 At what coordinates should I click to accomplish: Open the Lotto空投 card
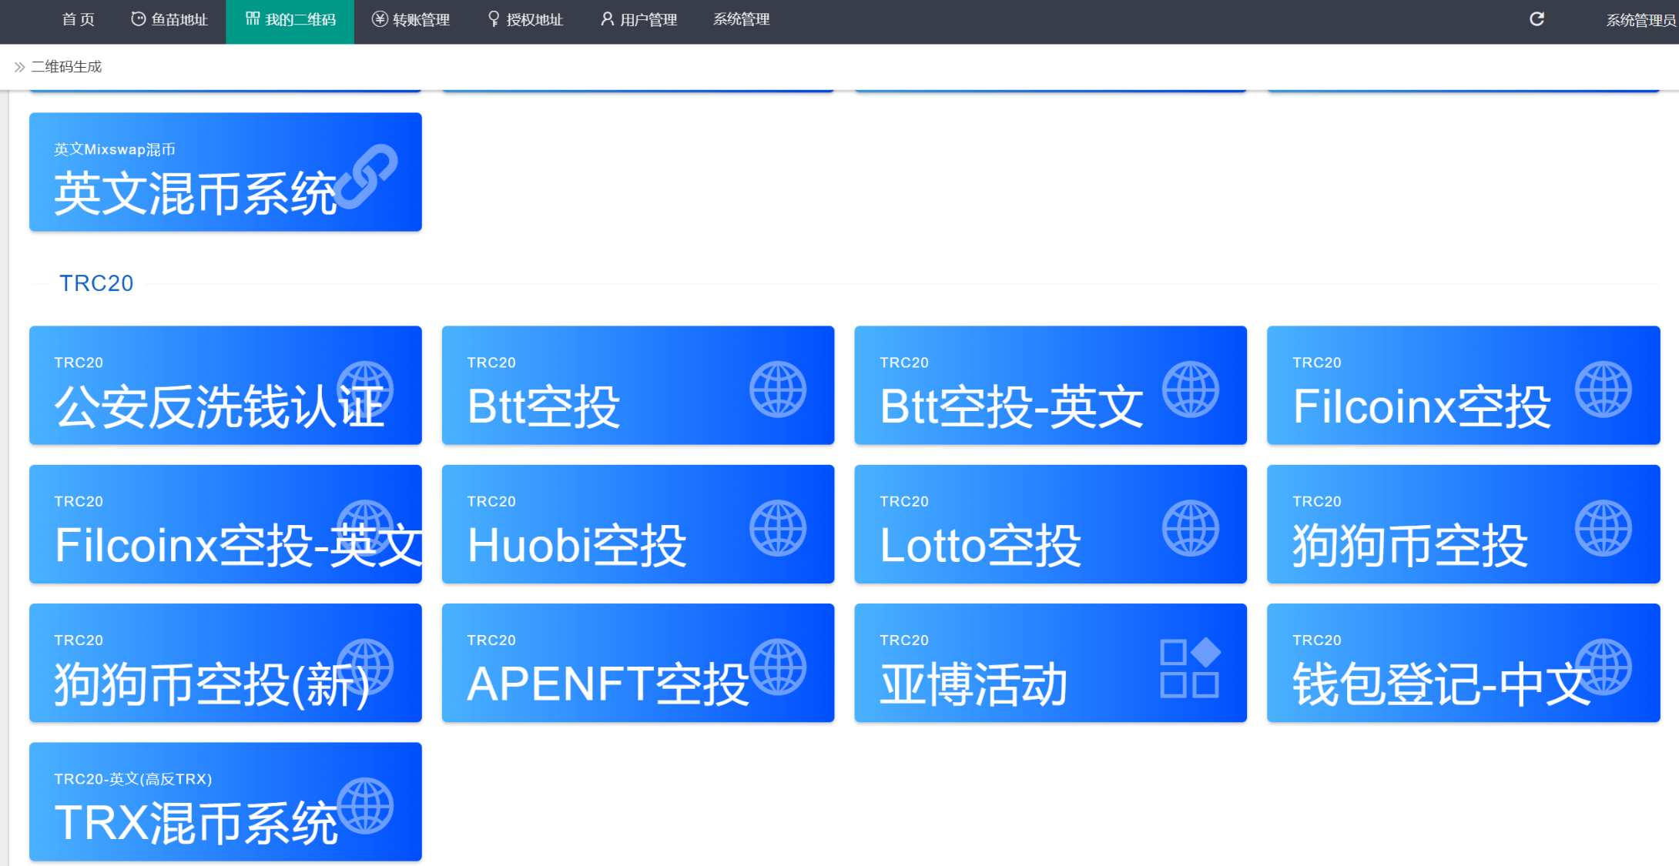click(x=1051, y=524)
